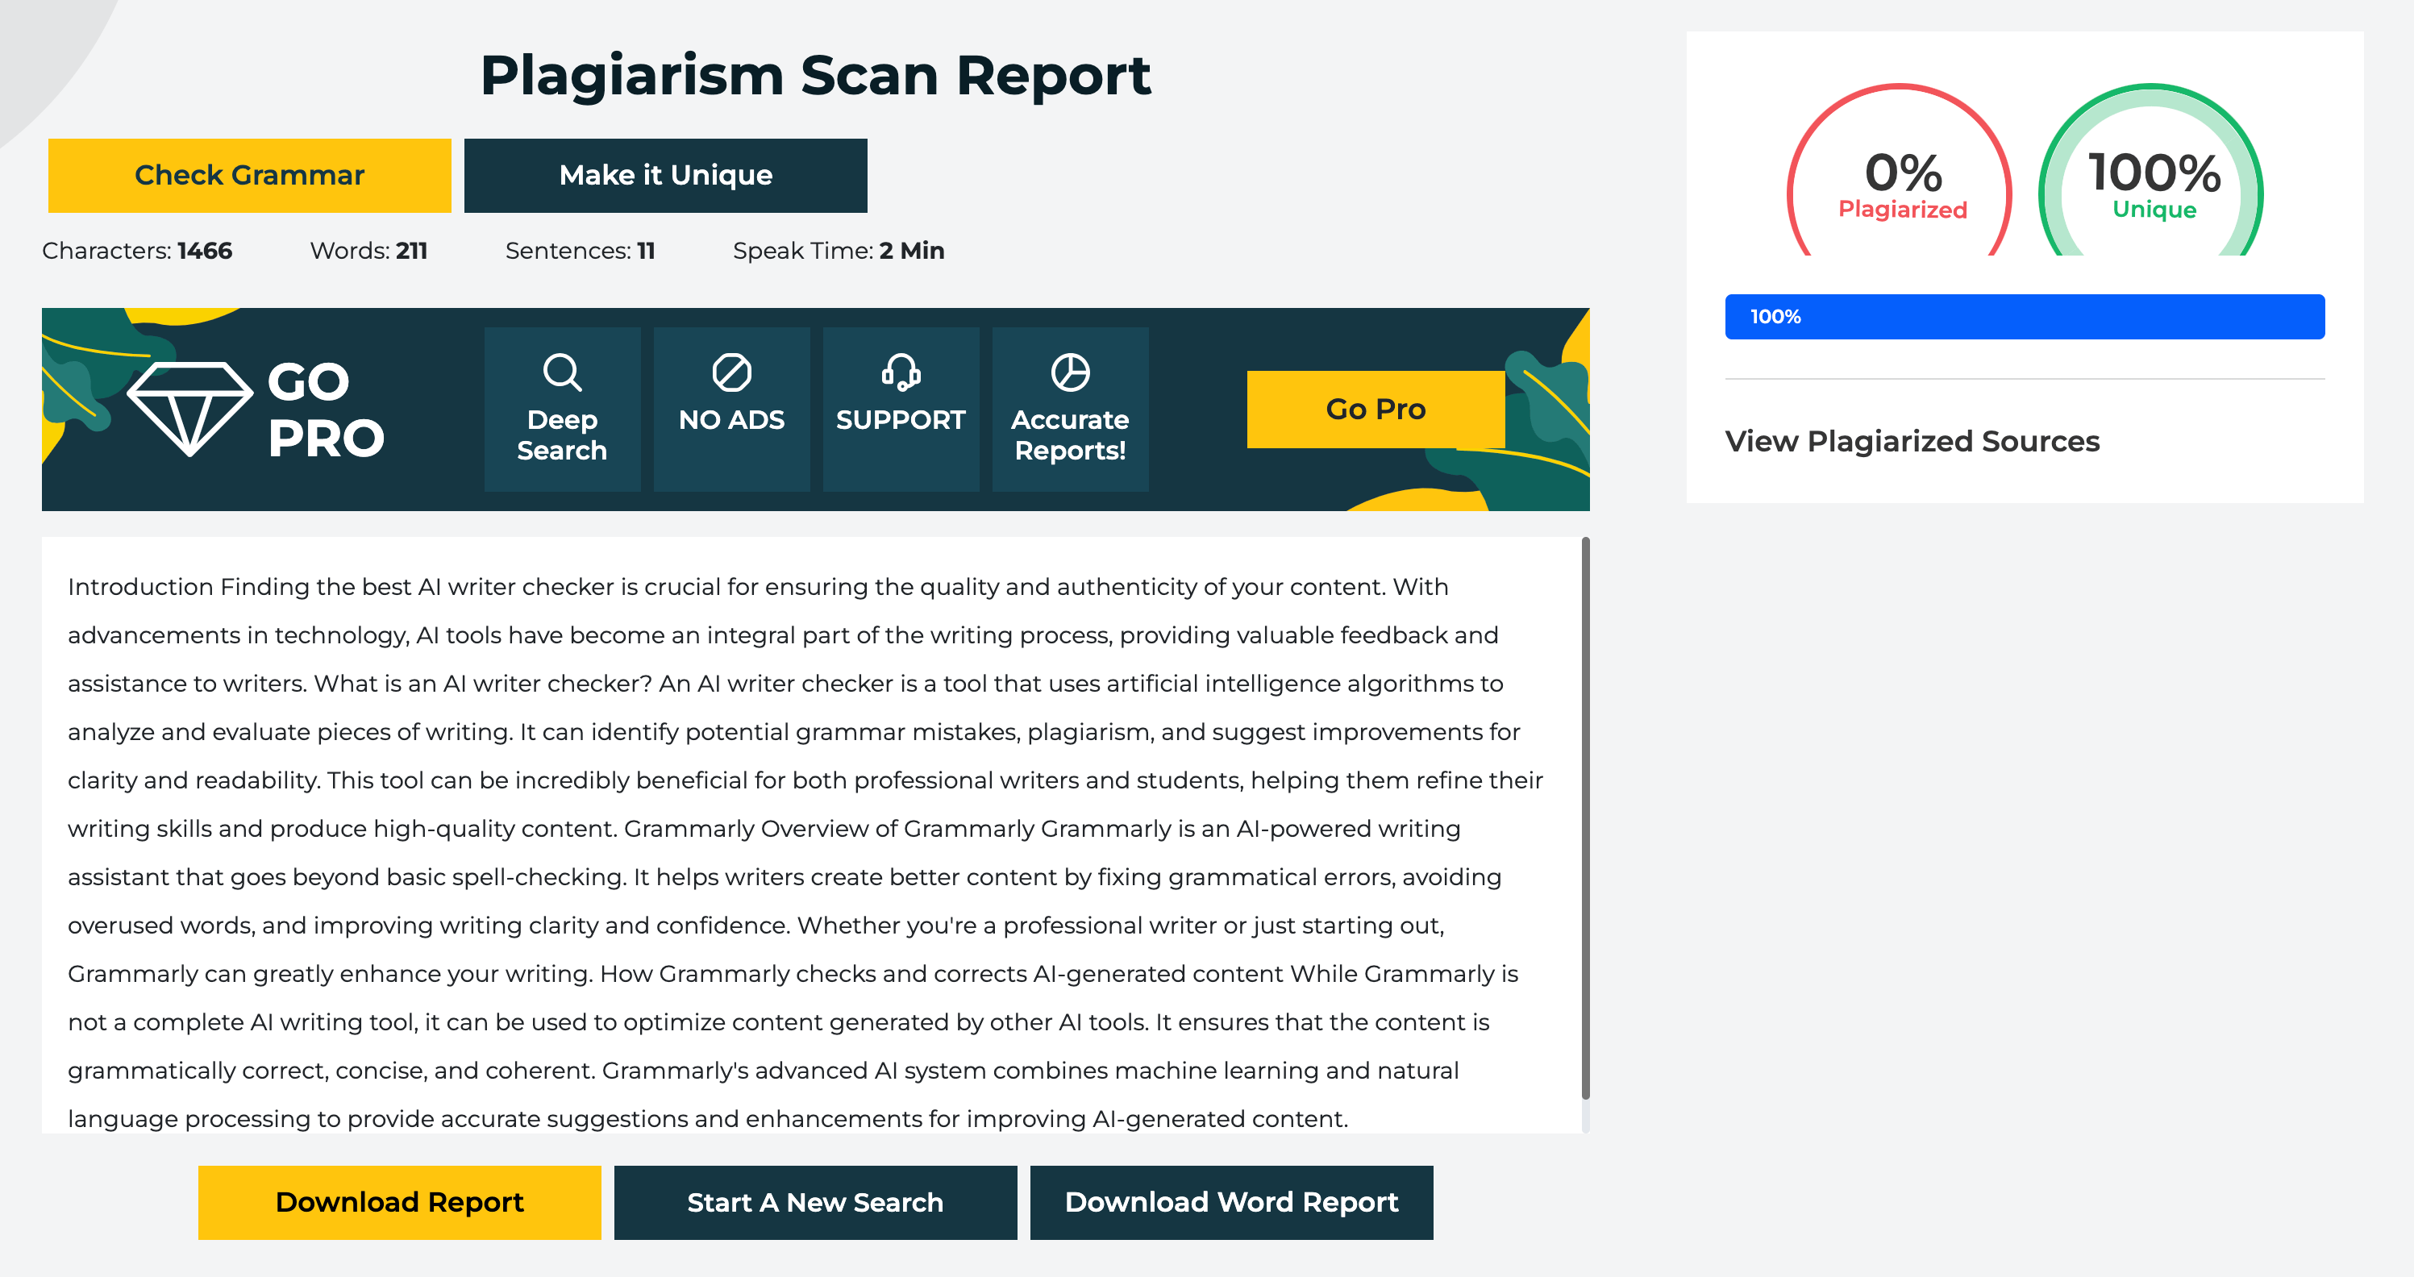Click the Deep Search magnifier icon

pyautogui.click(x=562, y=372)
